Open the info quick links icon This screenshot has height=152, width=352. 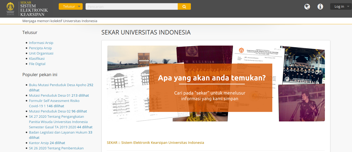[x=320, y=7]
